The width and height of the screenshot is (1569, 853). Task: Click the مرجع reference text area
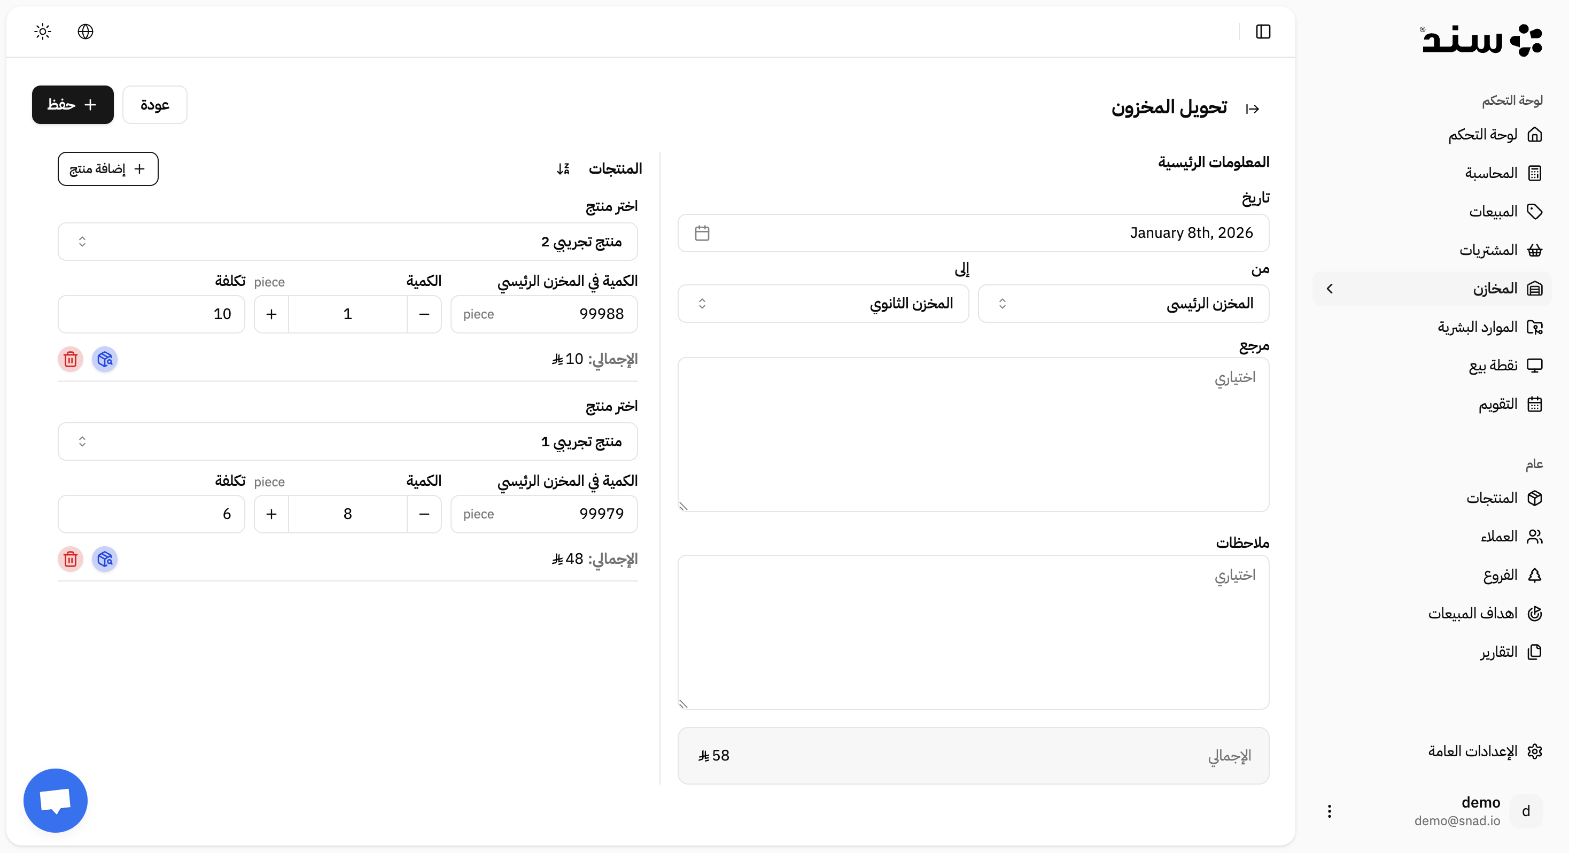(x=973, y=435)
